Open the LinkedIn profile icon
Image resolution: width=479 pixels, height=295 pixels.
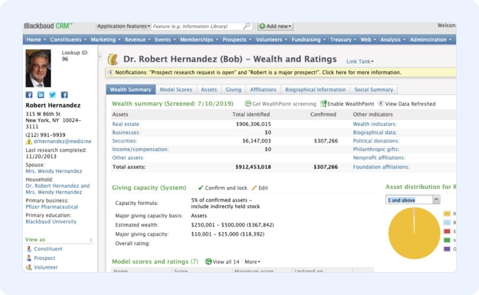coord(41,94)
